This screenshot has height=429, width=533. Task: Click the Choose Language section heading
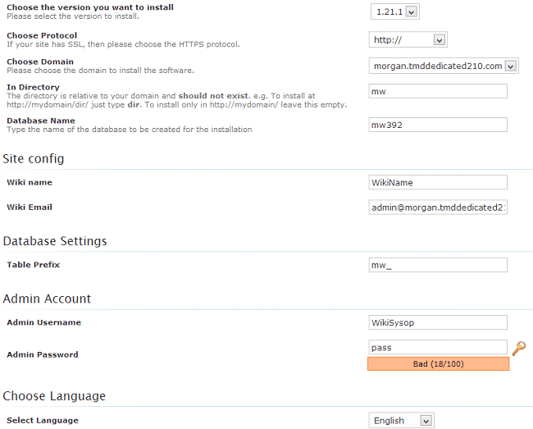54,396
